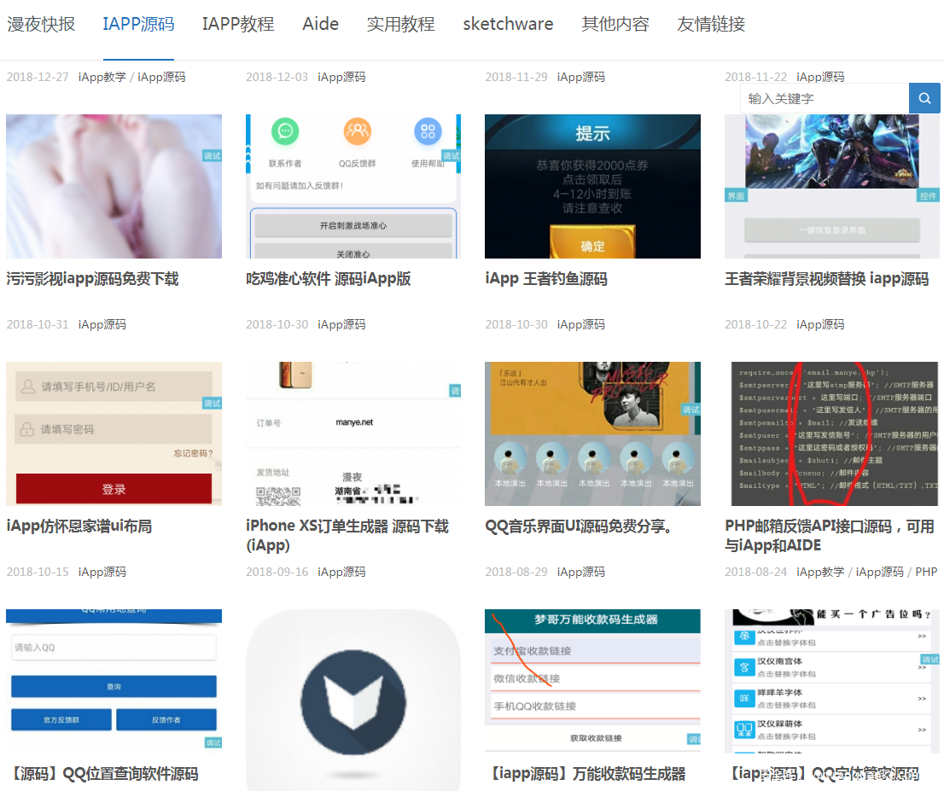Open the 漫夜快报 site title

click(x=41, y=24)
